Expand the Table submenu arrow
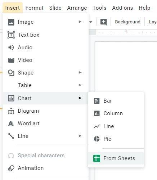Screen dimensions: 157x180 (80, 85)
